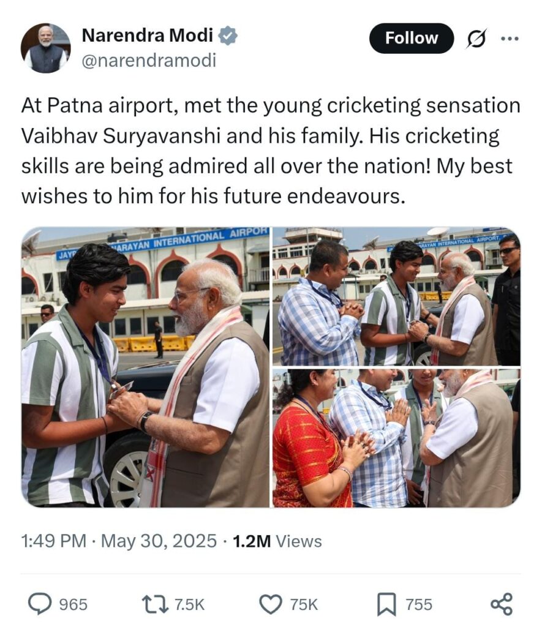Click the reply speech bubble icon
The width and height of the screenshot is (542, 627).
pos(40,604)
